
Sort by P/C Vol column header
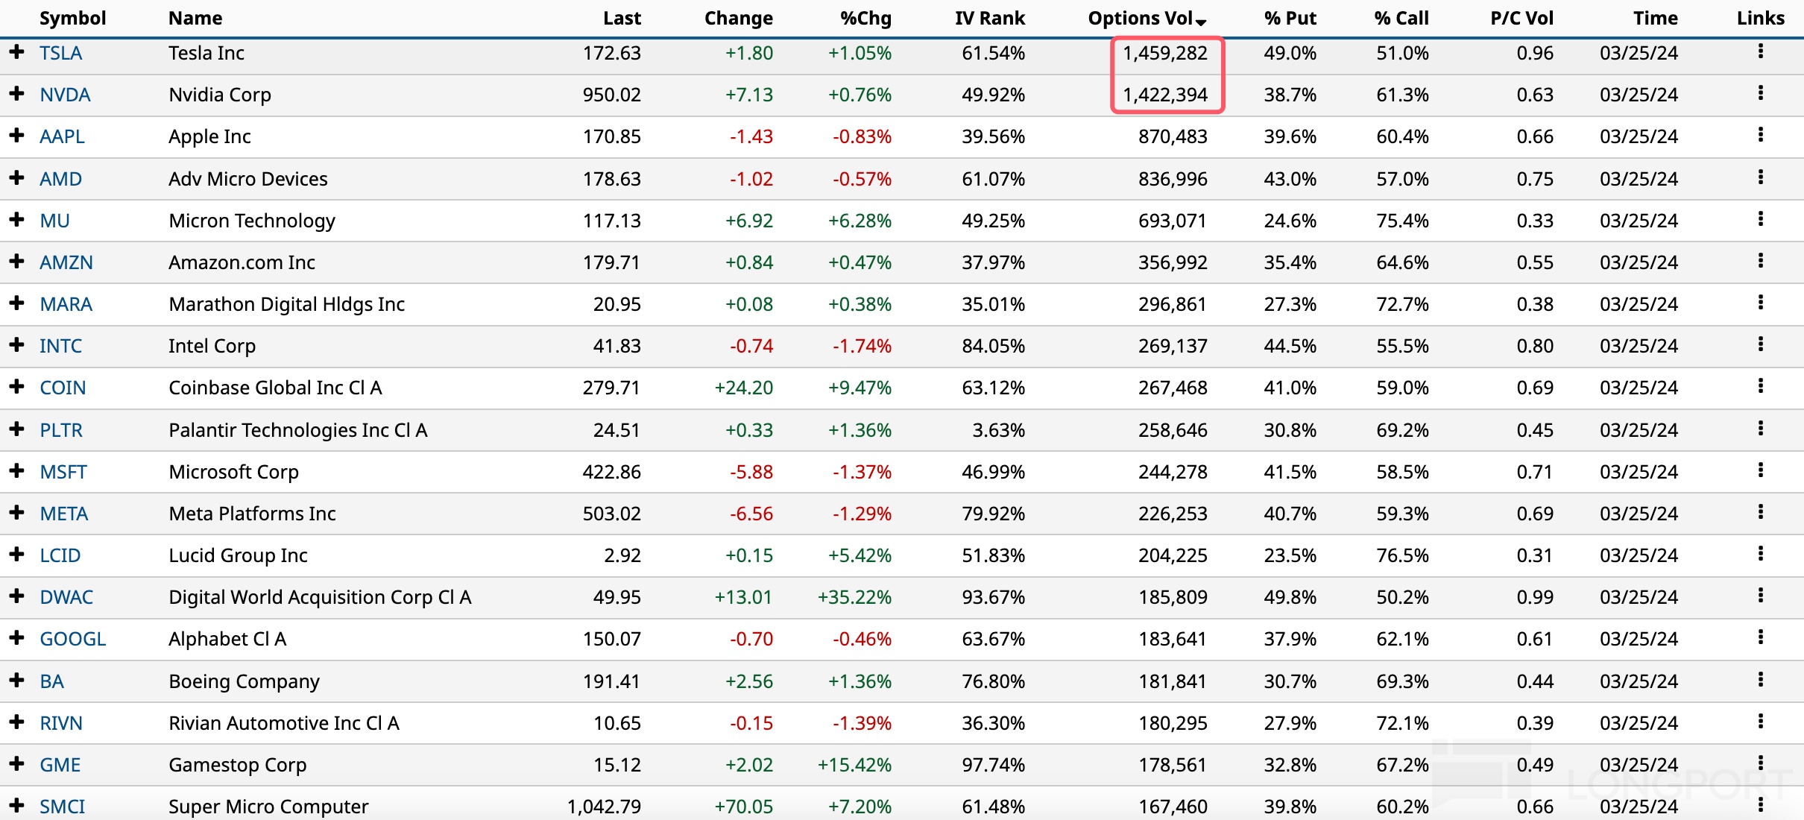click(x=1521, y=19)
